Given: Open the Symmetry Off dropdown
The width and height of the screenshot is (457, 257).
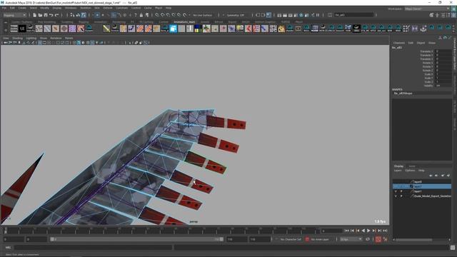Looking at the screenshot, I should 236,15.
